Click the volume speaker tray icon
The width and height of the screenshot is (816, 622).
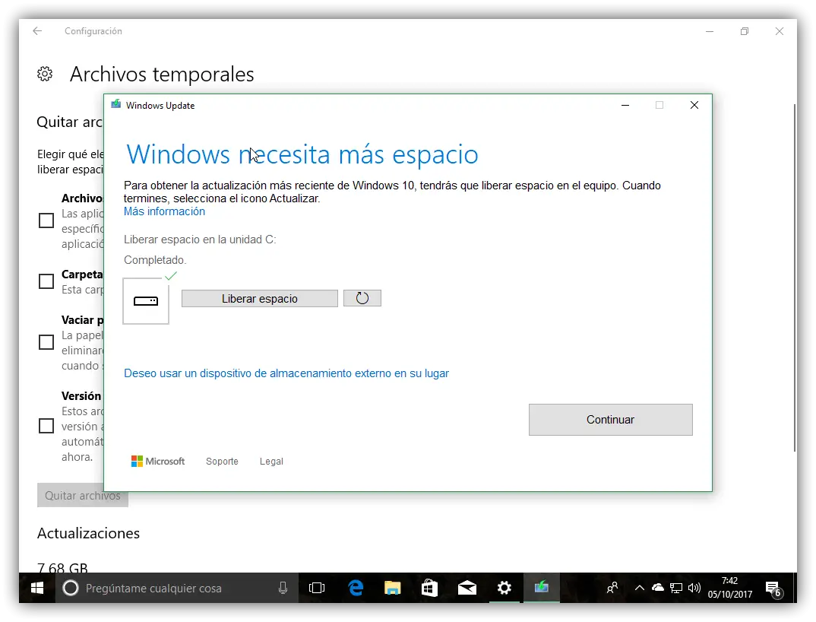click(694, 588)
